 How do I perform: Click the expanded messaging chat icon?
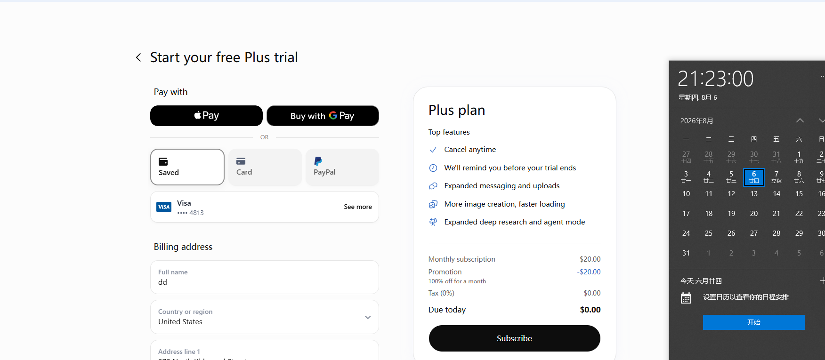coord(433,186)
